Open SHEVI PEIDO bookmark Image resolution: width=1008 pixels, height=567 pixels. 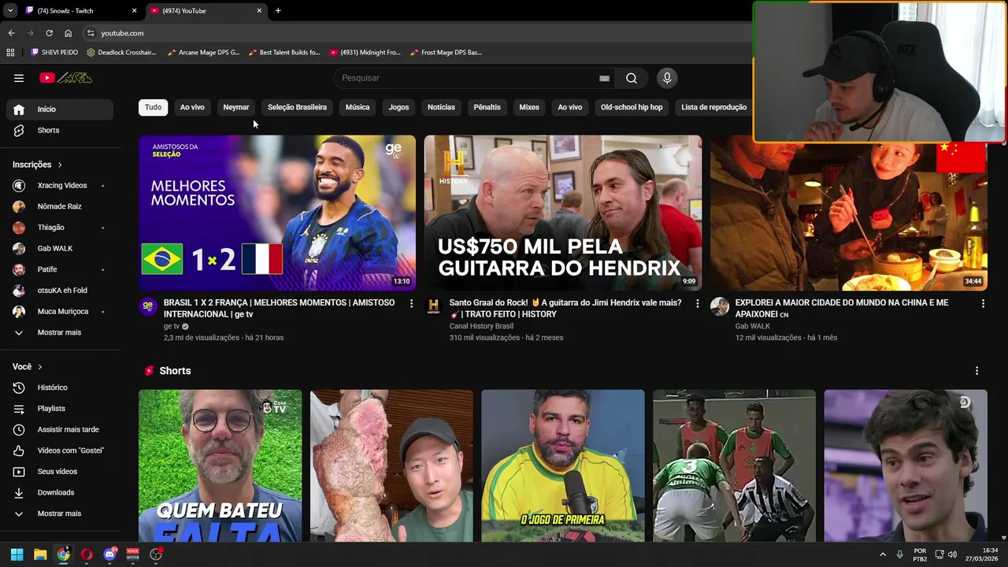[54, 53]
